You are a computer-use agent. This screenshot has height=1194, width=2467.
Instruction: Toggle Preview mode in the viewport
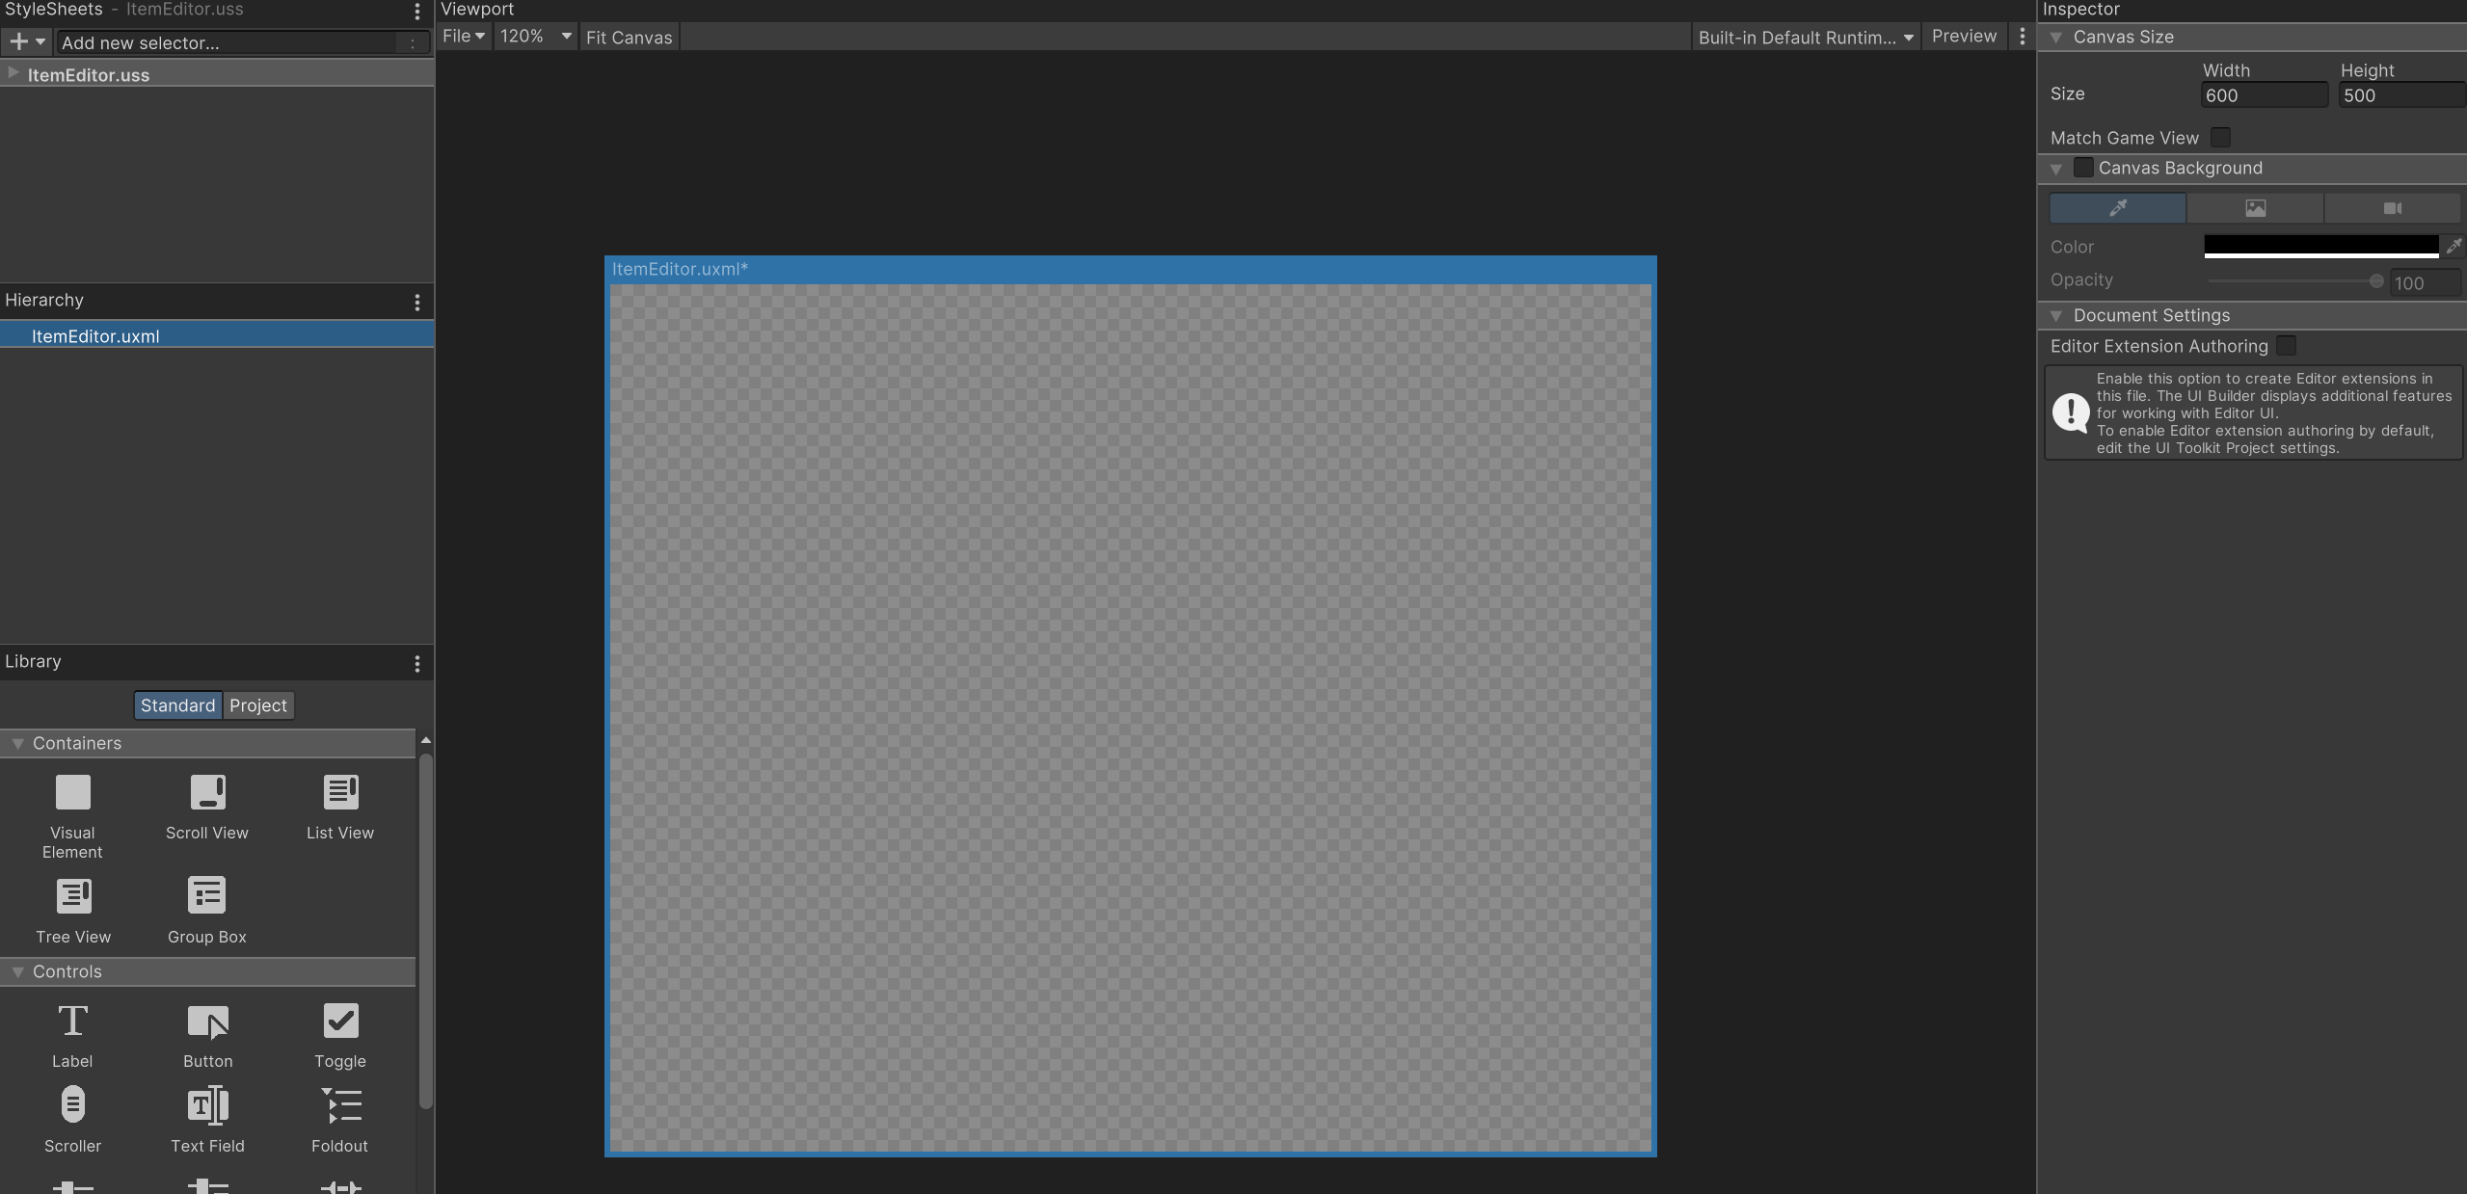[x=1964, y=37]
